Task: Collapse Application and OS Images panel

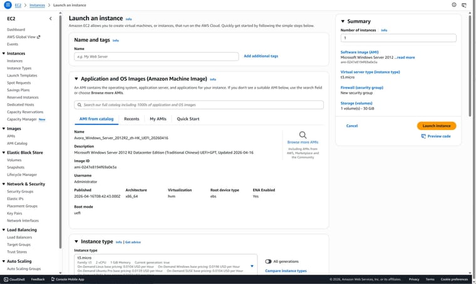Action: tap(76, 79)
